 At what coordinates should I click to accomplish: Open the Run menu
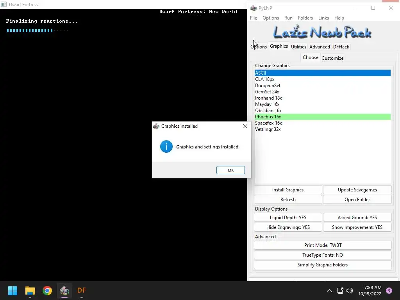288,18
